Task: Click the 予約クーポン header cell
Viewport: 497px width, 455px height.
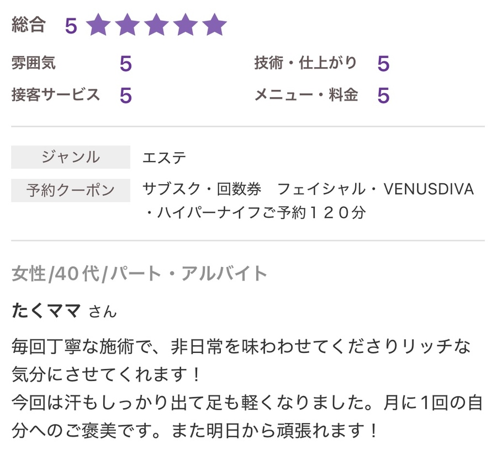Action: pos(71,190)
